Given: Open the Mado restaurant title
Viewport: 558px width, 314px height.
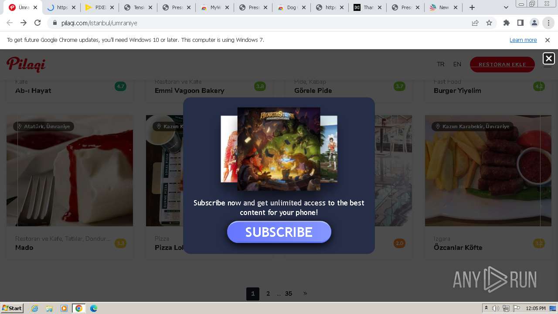Looking at the screenshot, I should [x=24, y=248].
